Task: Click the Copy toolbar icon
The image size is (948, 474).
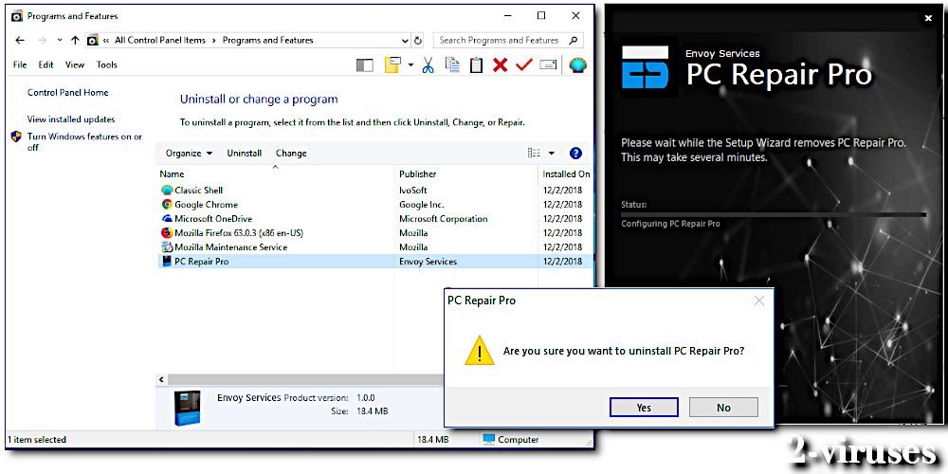Action: coord(452,64)
